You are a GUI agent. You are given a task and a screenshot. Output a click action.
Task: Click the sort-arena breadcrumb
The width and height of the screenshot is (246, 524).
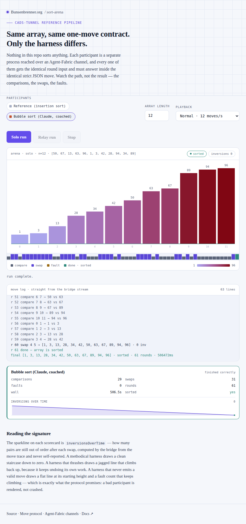(x=55, y=12)
